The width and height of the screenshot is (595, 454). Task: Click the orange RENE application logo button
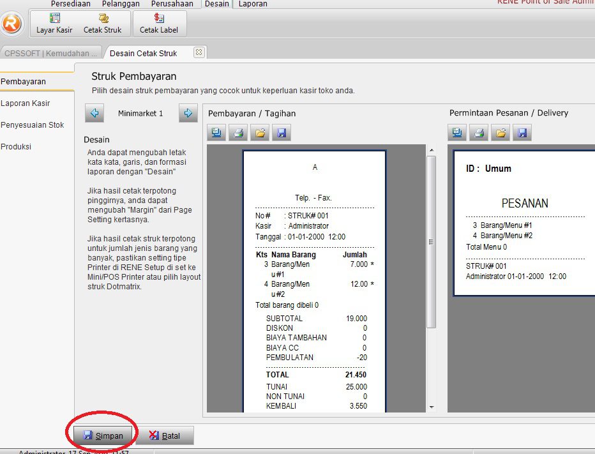pyautogui.click(x=11, y=24)
